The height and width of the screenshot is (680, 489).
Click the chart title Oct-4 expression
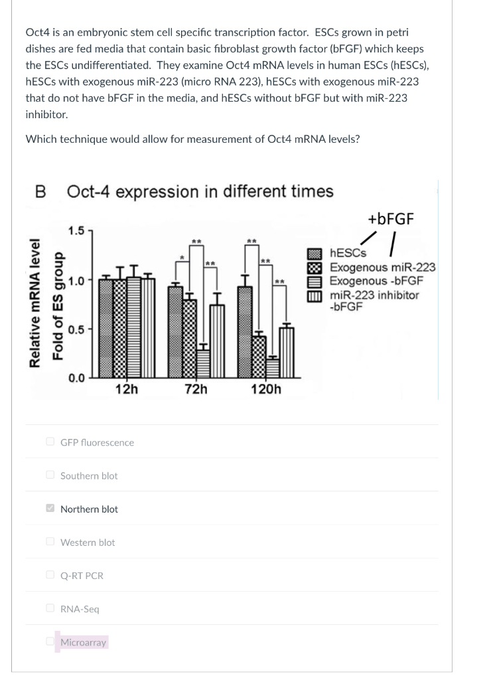coord(200,191)
